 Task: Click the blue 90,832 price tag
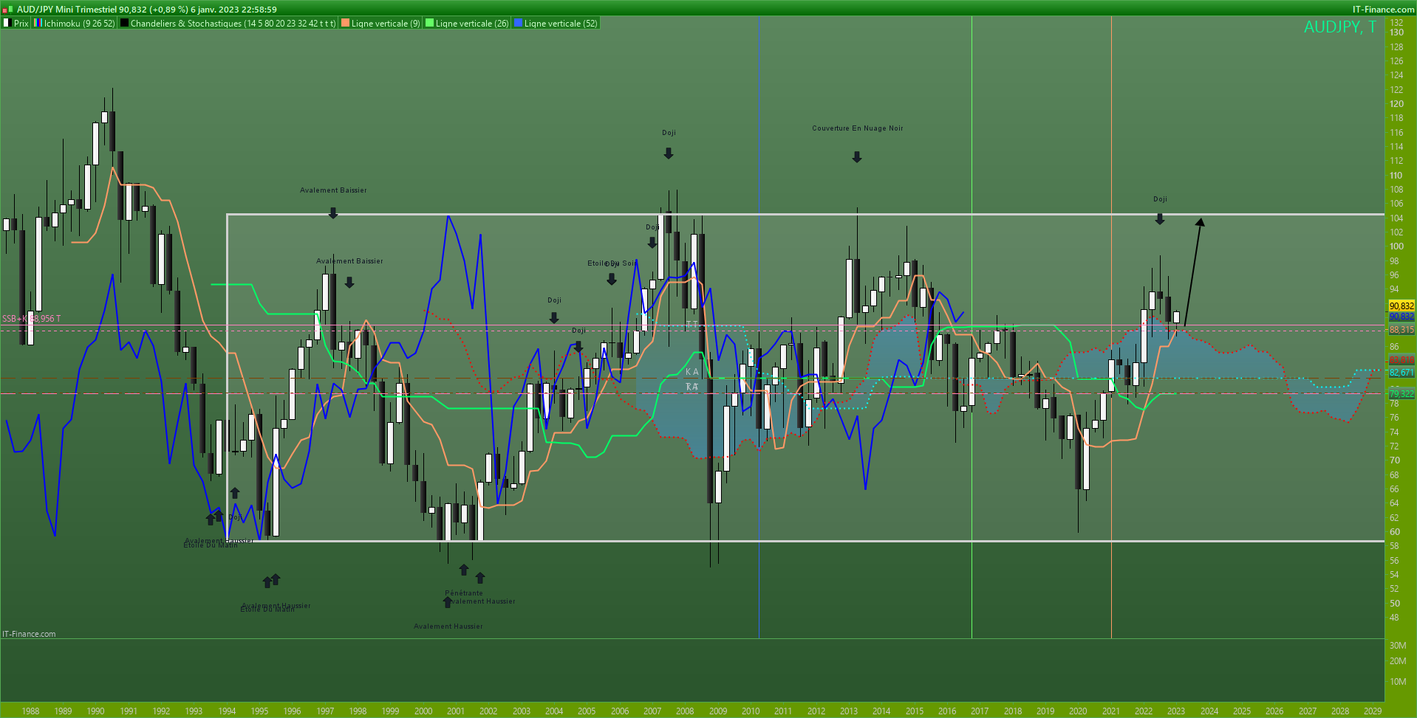[1401, 317]
